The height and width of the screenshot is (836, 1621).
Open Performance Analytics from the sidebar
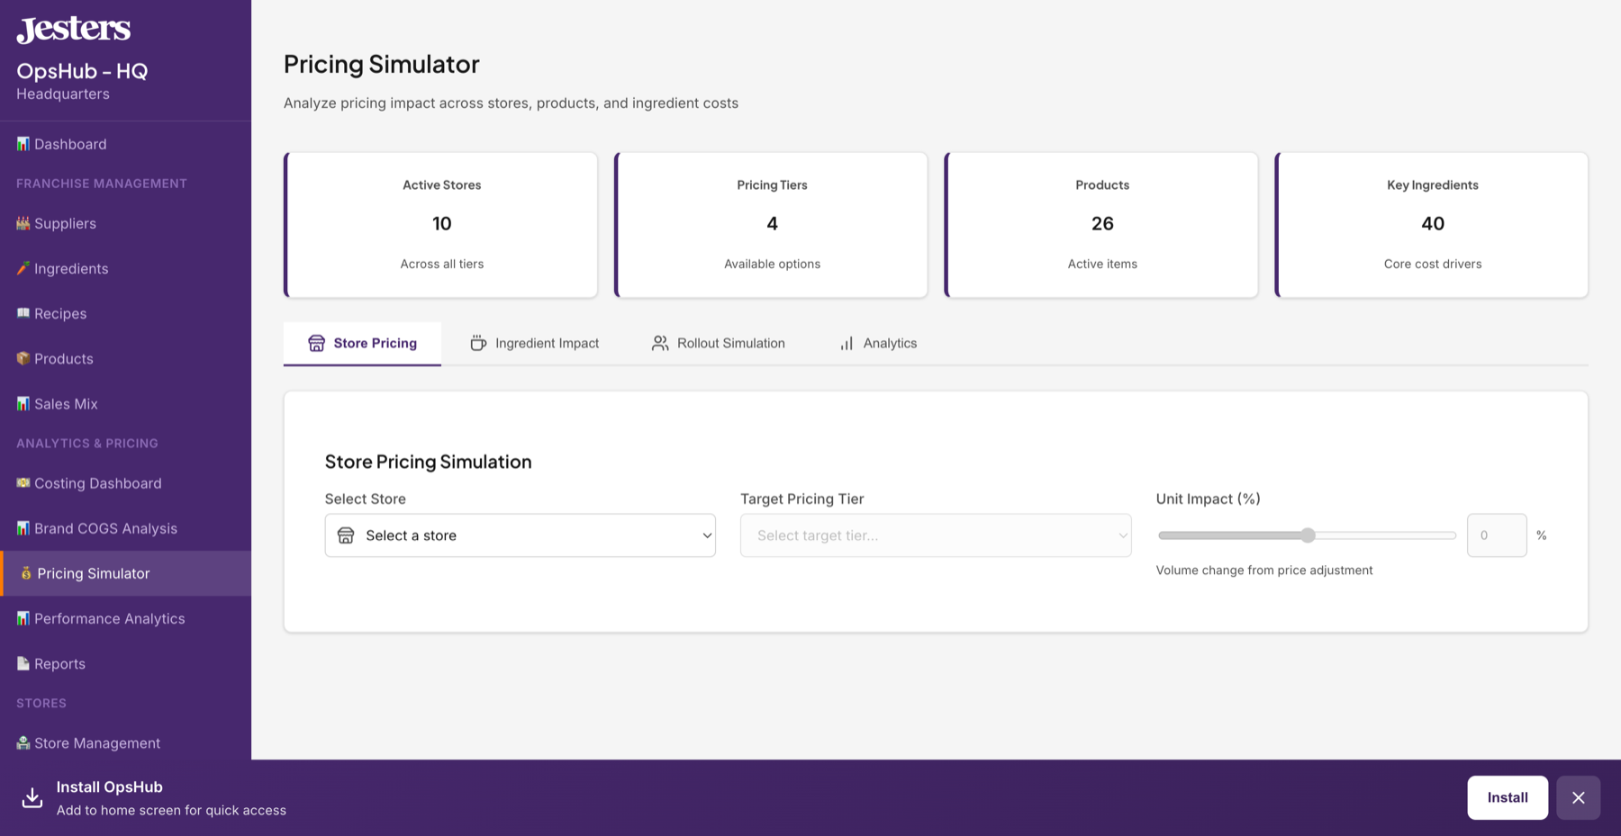pos(108,618)
